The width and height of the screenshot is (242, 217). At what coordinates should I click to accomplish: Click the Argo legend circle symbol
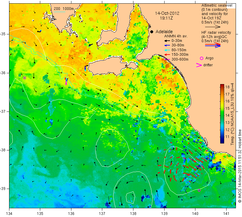201,58
